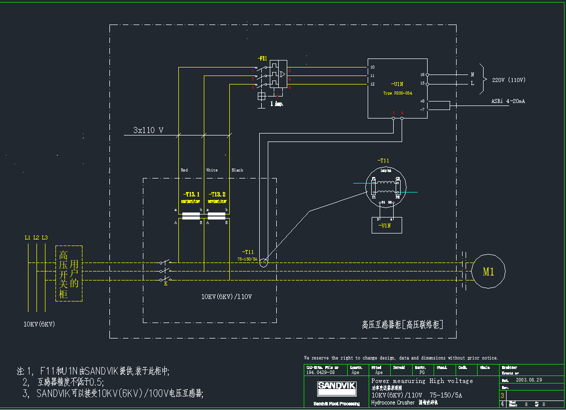Click the file number 194.0429-08

[x=320, y=372]
